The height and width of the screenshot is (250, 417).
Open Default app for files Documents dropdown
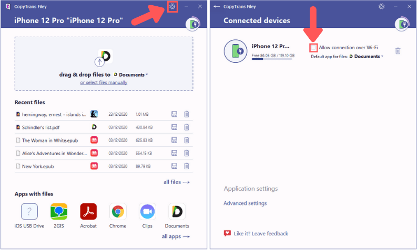point(366,57)
